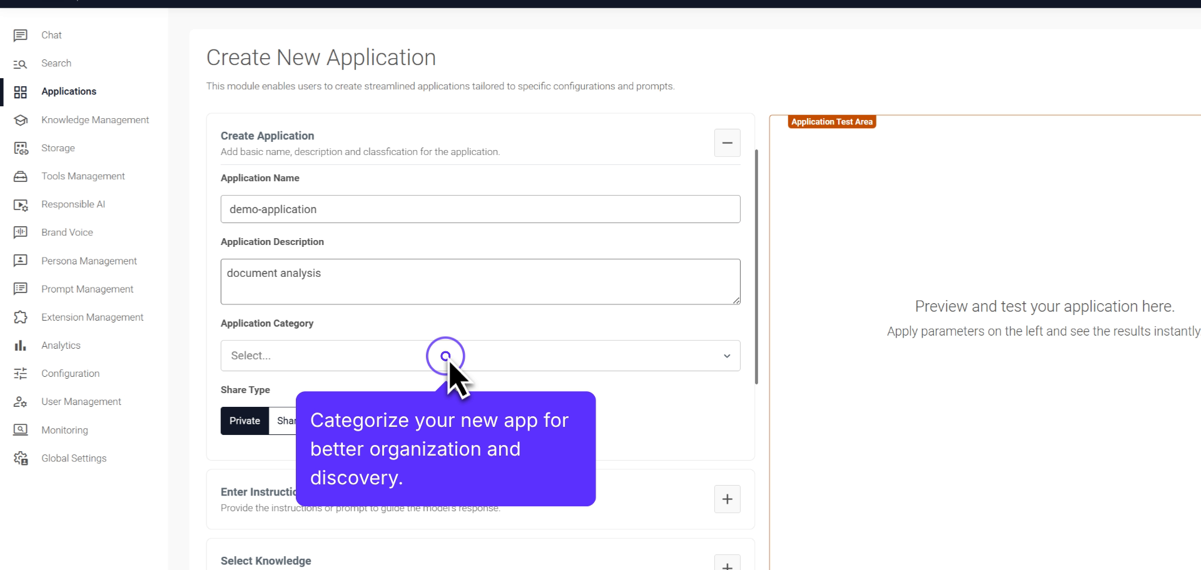Click the Storage icon
The image size is (1201, 570).
[21, 148]
